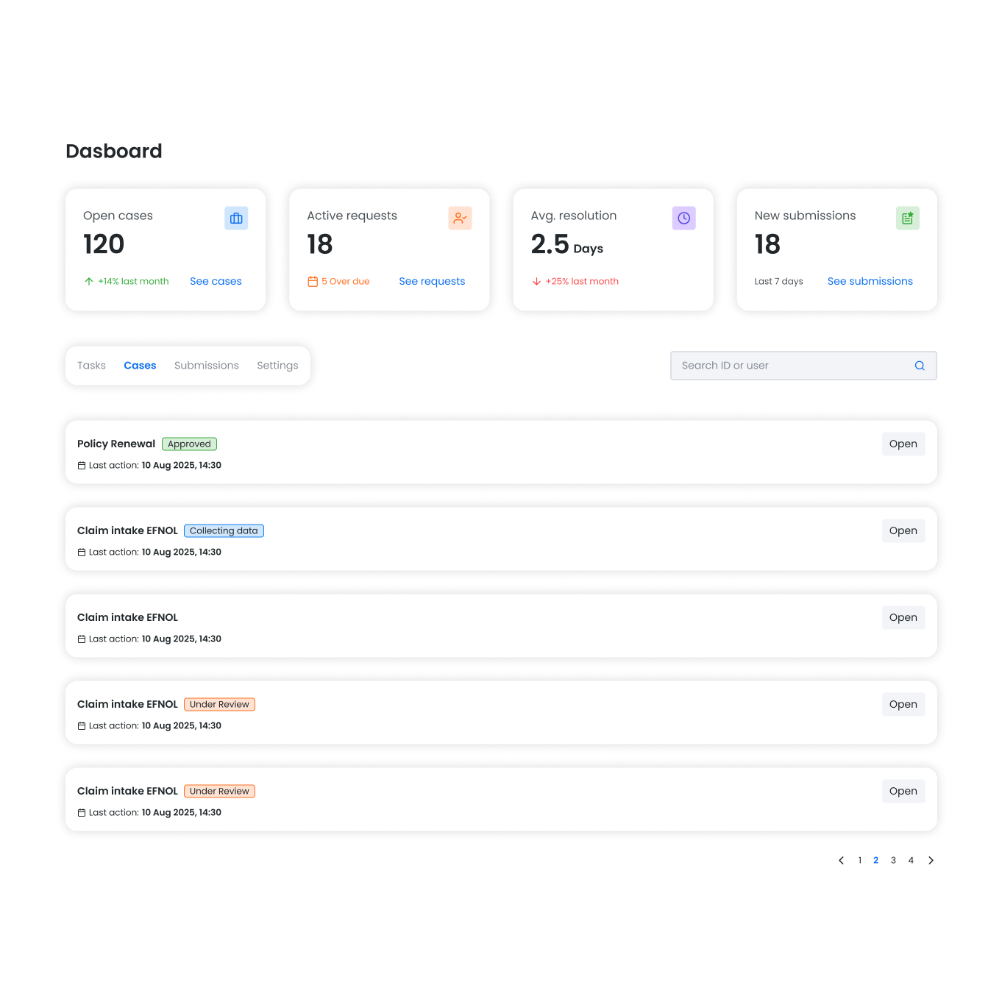This screenshot has height=1002, width=1002.
Task: Go to the next page with right chevron
Action: coord(931,861)
